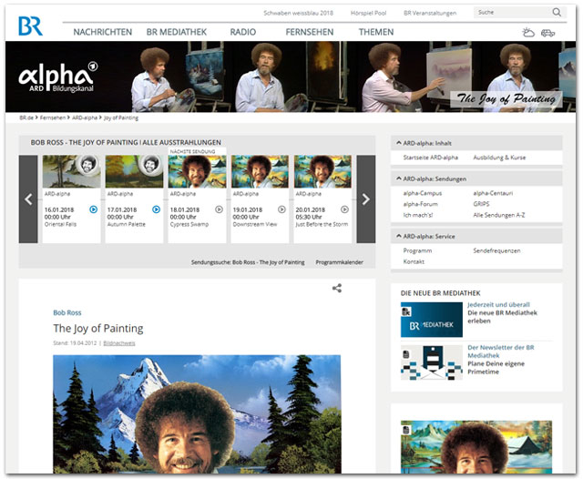The image size is (583, 479).
Task: Click the large Bob Ross article image
Action: (197, 414)
